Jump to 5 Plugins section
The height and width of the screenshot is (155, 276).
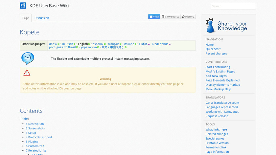[32, 142]
